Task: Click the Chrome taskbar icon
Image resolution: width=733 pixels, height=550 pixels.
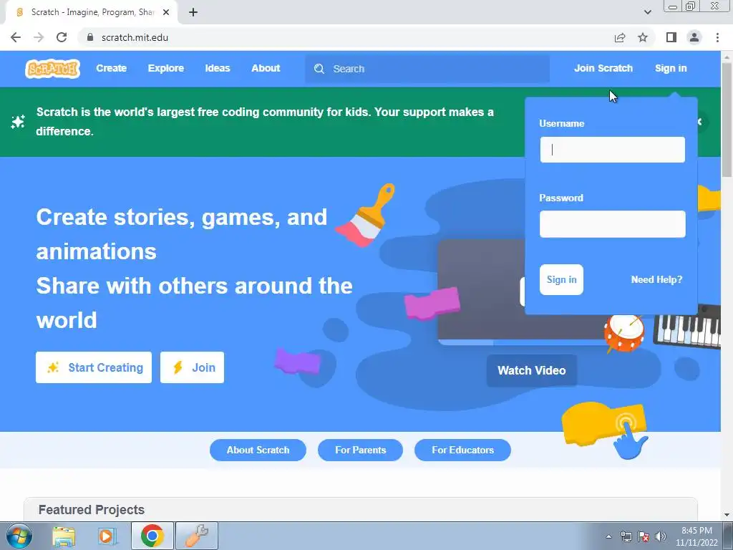Action: pos(152,536)
